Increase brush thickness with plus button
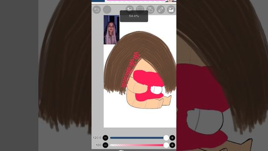Viewport: 268px width, 151px height. tap(172, 138)
